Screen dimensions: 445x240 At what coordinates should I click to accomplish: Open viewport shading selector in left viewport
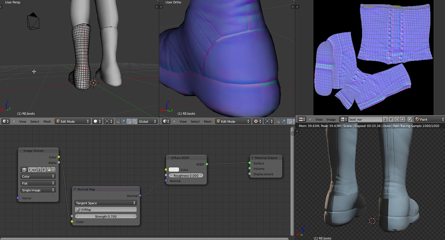(x=97, y=121)
